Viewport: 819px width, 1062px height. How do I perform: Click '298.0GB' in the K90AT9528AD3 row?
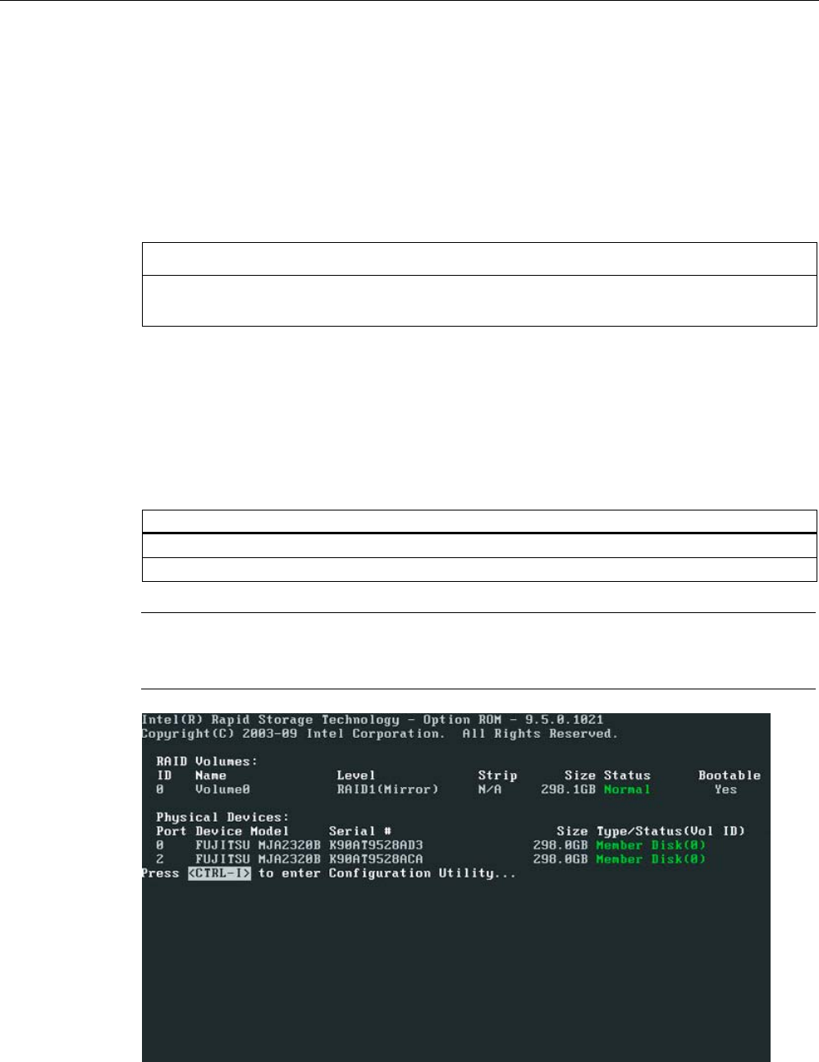click(560, 845)
